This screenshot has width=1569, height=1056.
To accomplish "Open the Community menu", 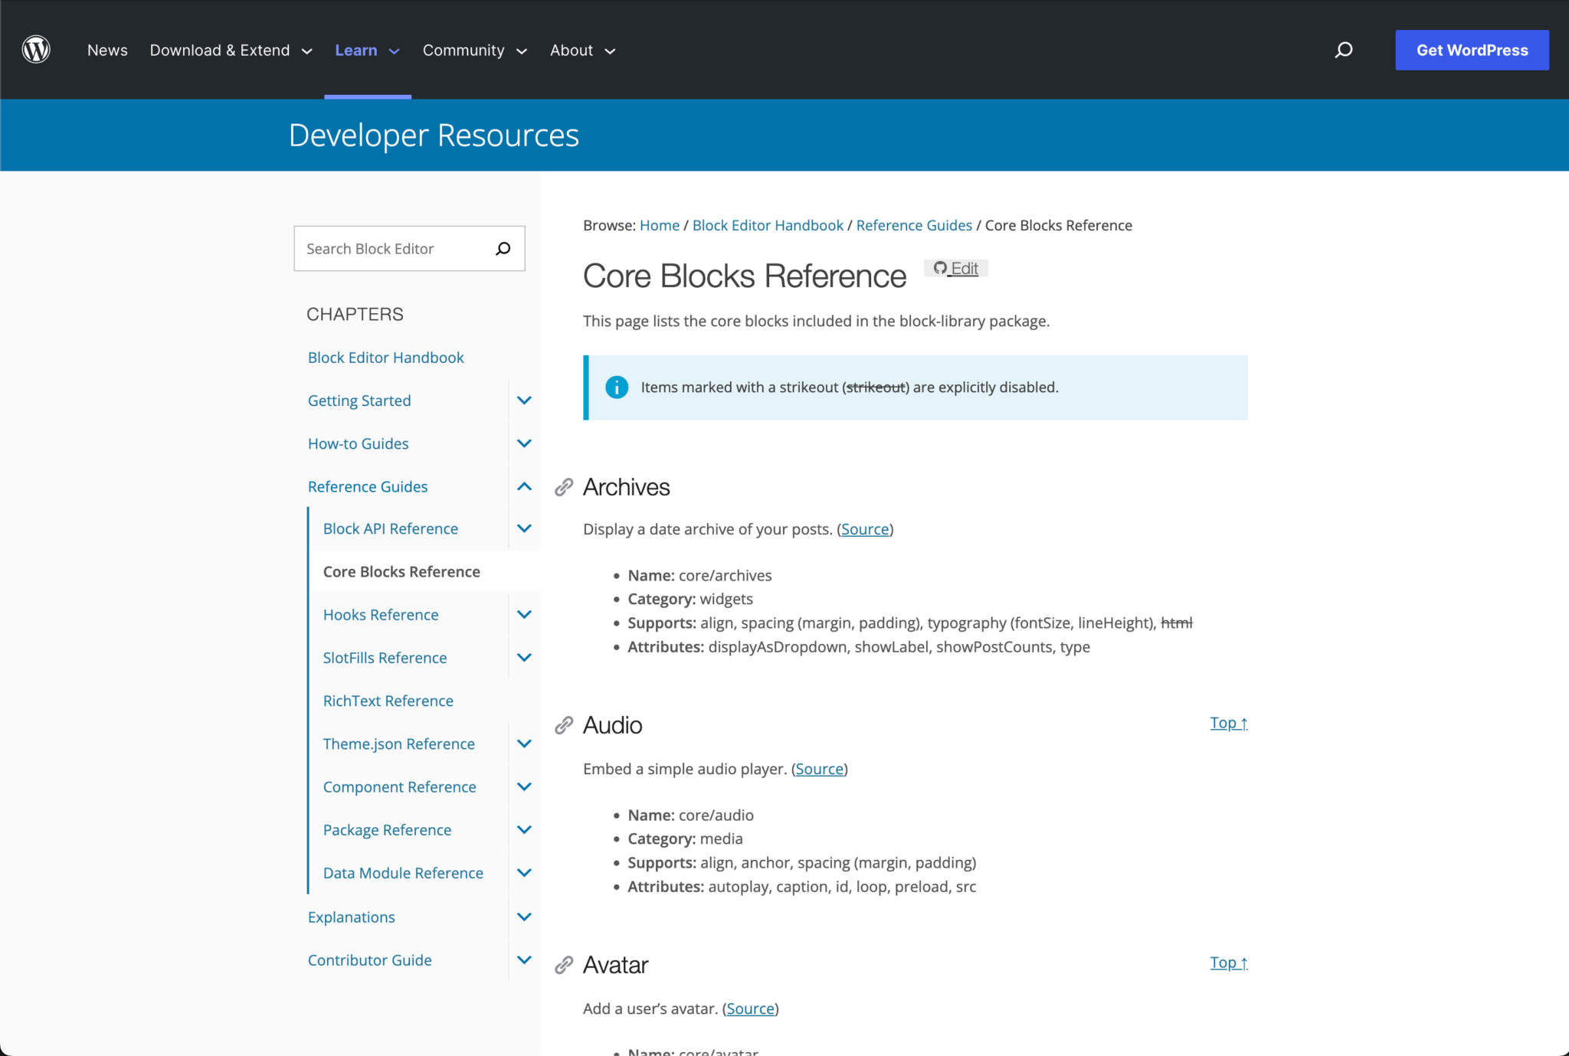I will pyautogui.click(x=474, y=50).
